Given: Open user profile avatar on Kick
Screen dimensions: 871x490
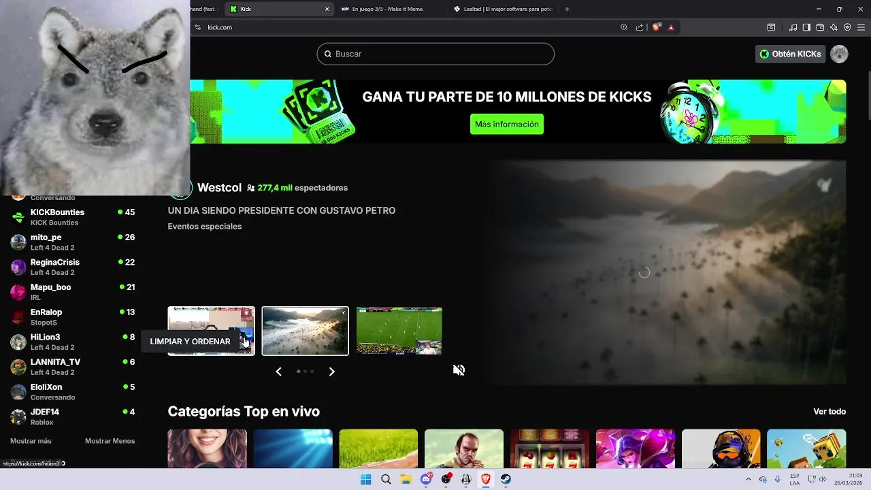Looking at the screenshot, I should pos(839,54).
